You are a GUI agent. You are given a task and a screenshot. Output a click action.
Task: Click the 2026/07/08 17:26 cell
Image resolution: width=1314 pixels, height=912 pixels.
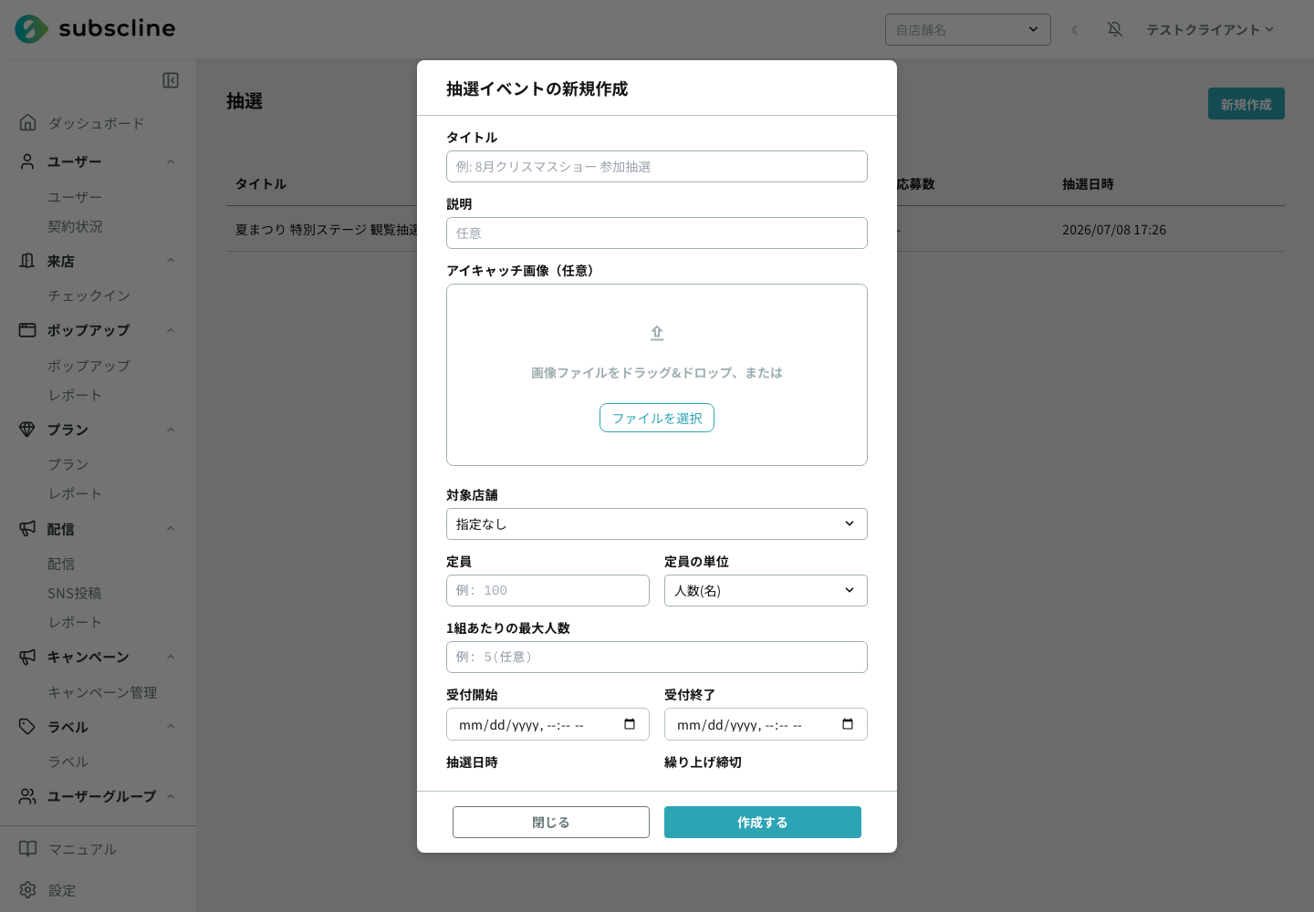click(1114, 230)
